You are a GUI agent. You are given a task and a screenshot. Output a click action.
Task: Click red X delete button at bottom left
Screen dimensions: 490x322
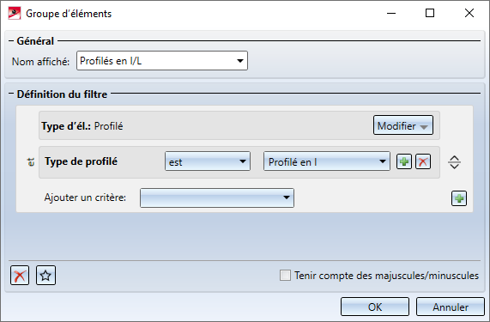click(x=20, y=276)
